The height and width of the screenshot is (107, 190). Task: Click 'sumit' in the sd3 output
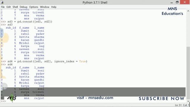tap(25, 31)
